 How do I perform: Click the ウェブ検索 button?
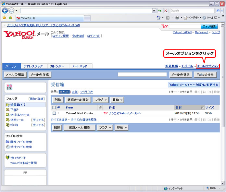[x=209, y=26]
